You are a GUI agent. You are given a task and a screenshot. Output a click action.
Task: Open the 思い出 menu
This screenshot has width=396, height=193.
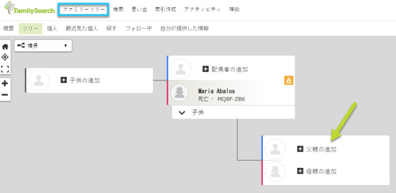click(139, 9)
